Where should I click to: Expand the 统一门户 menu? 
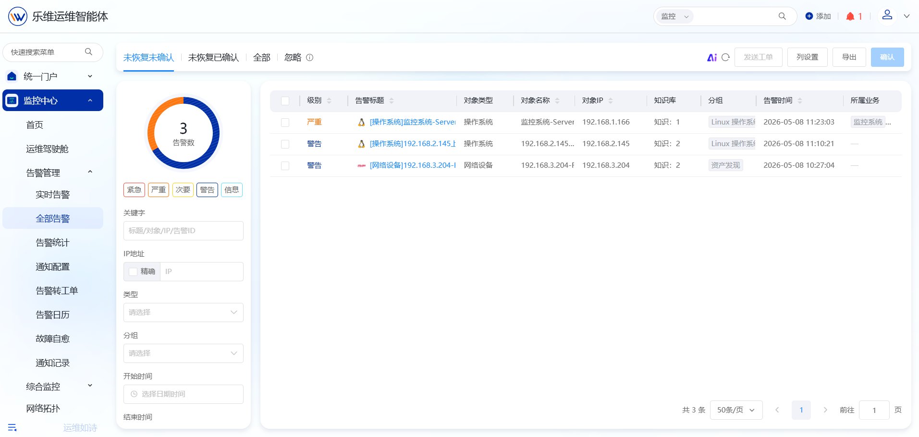point(90,76)
